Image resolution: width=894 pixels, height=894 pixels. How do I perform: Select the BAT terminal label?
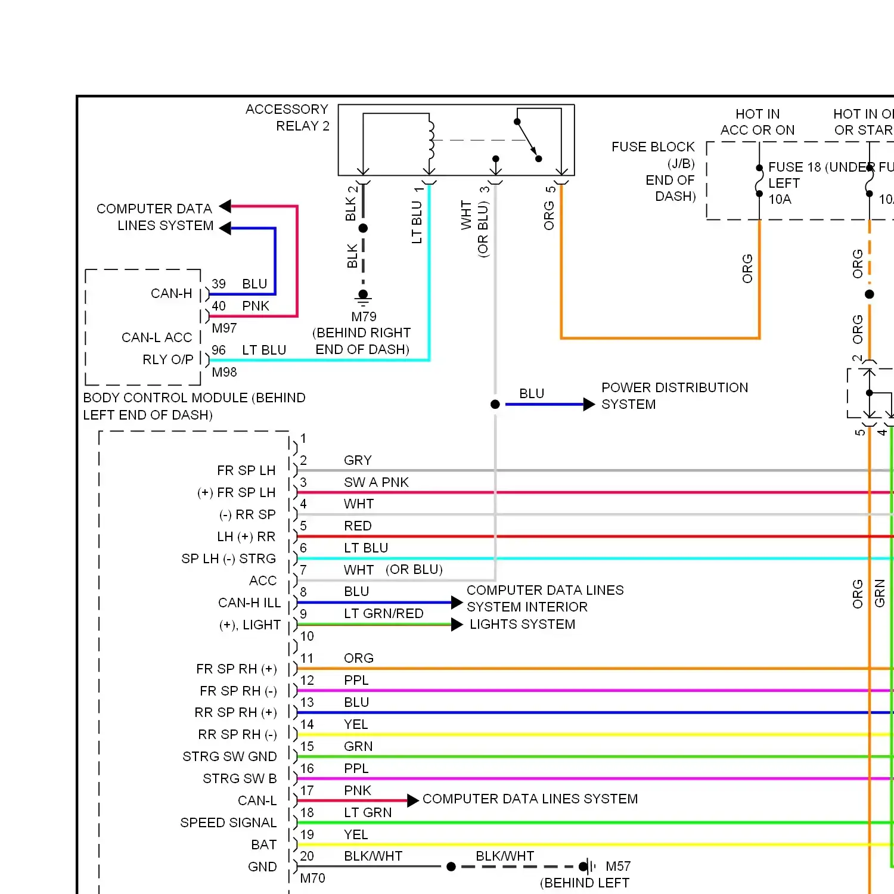coord(263,845)
